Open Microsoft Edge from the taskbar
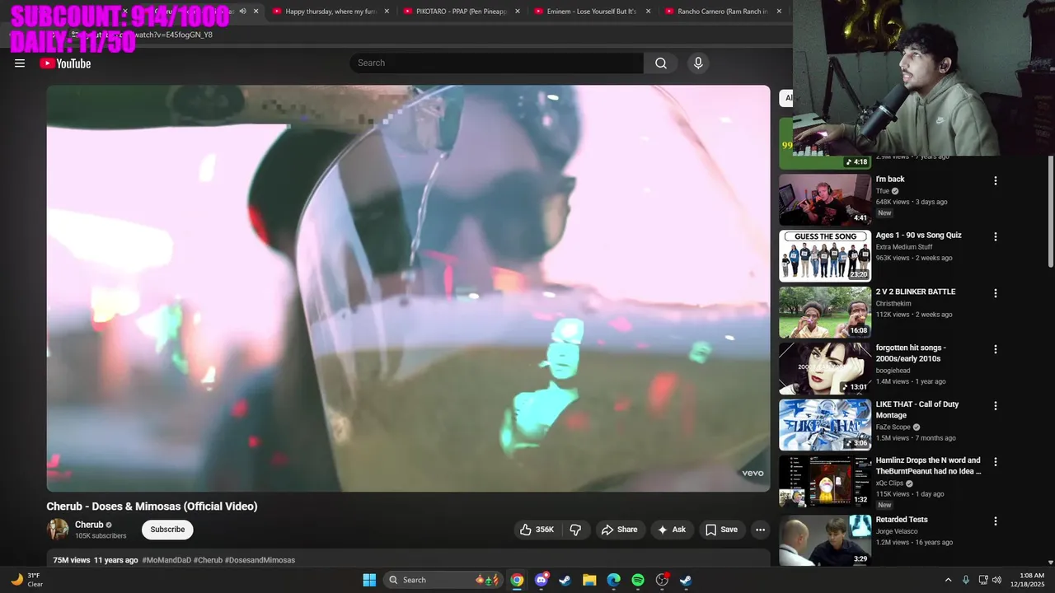This screenshot has height=593, width=1055. pyautogui.click(x=613, y=580)
